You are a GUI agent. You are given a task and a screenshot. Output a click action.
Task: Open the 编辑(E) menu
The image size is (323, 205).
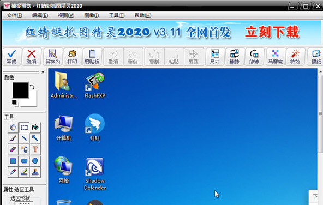click(x=40, y=15)
